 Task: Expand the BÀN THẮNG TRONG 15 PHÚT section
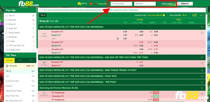click(122, 70)
